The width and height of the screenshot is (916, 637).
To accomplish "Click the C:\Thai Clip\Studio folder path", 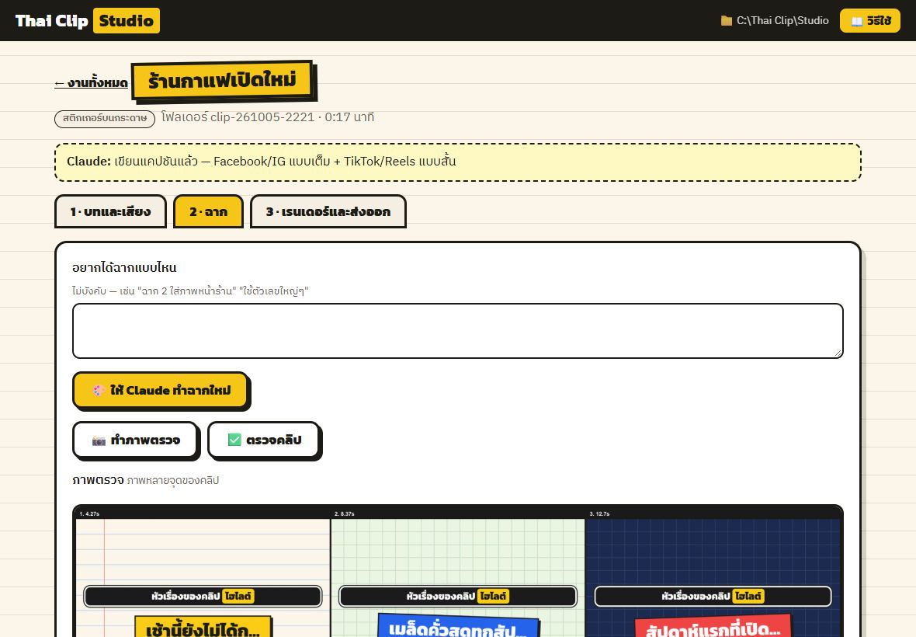I will pos(782,20).
